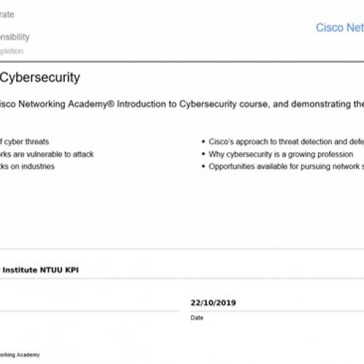Click the Networking Academy footer text

pos(20,355)
